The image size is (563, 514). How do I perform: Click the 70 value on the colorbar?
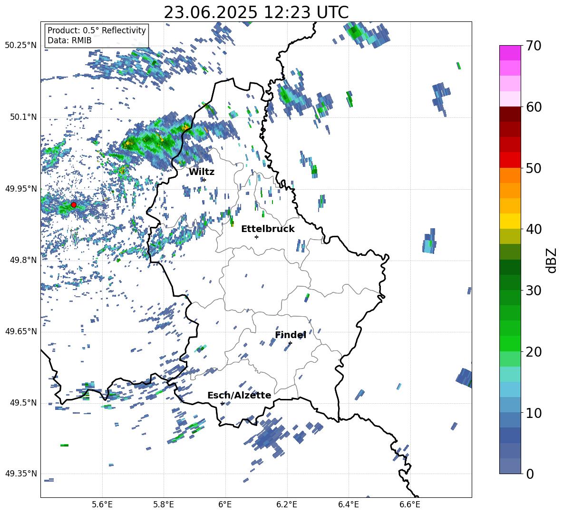pos(534,46)
